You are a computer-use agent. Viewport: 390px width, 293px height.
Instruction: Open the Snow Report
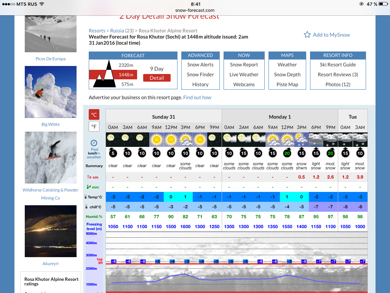click(x=244, y=65)
